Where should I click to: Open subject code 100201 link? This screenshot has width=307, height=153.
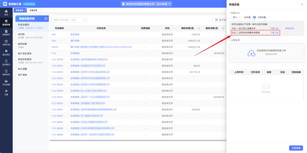(x=55, y=47)
